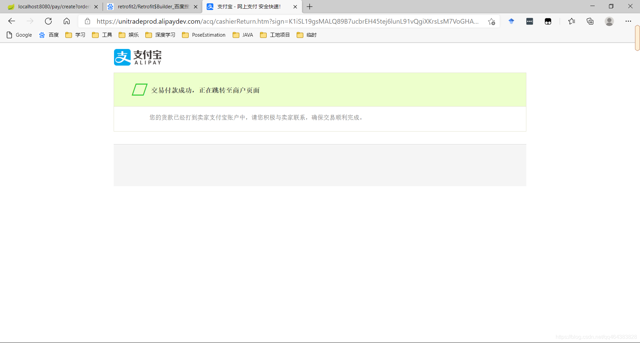Click the page vertical scrollbar thumb
Viewport: 640px width, 343px height.
[x=637, y=38]
